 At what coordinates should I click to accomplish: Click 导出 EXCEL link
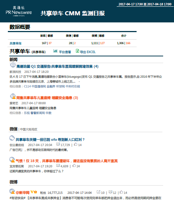click(x=88, y=52)
